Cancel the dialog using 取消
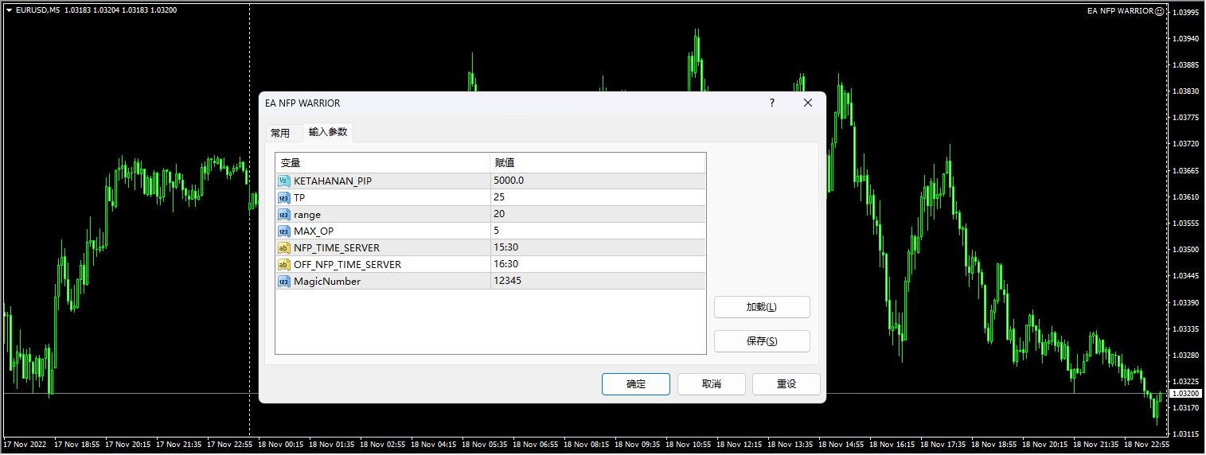The width and height of the screenshot is (1206, 455). tap(711, 384)
